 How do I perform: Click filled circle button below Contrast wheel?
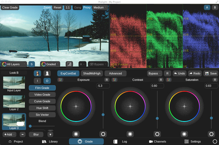tap(130, 134)
